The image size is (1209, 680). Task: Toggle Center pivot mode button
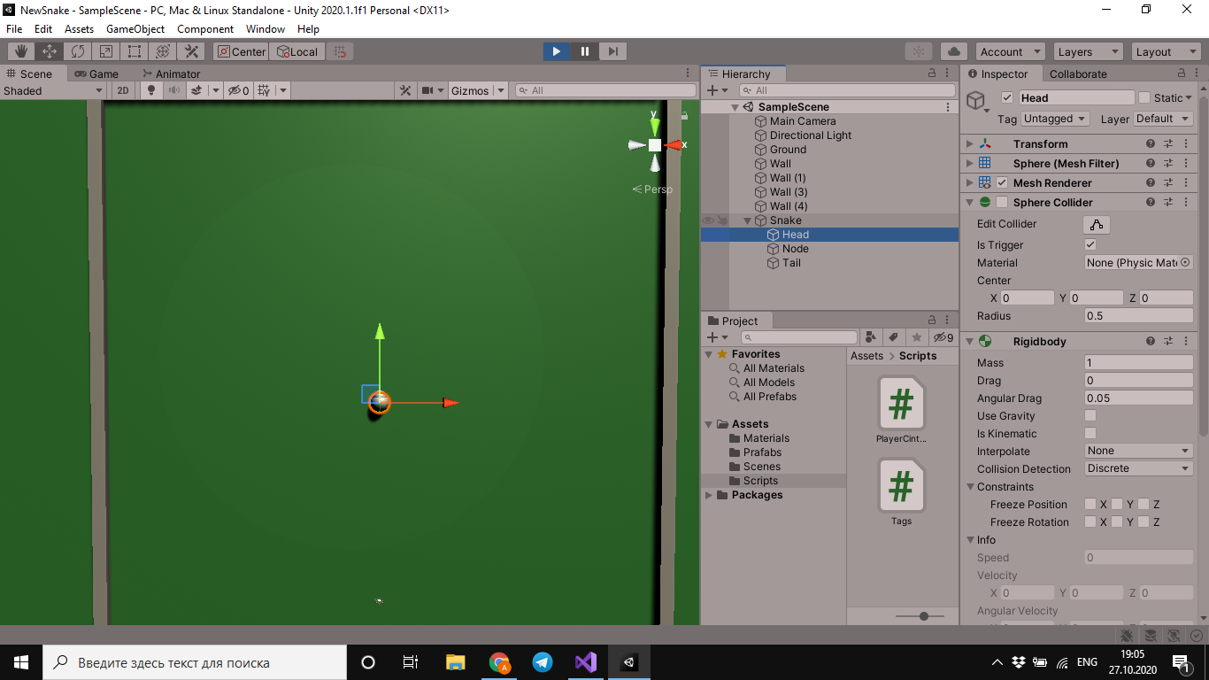pyautogui.click(x=241, y=51)
